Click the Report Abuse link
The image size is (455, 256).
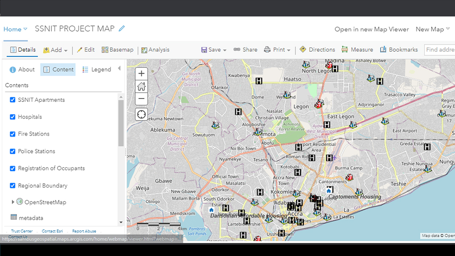click(84, 231)
